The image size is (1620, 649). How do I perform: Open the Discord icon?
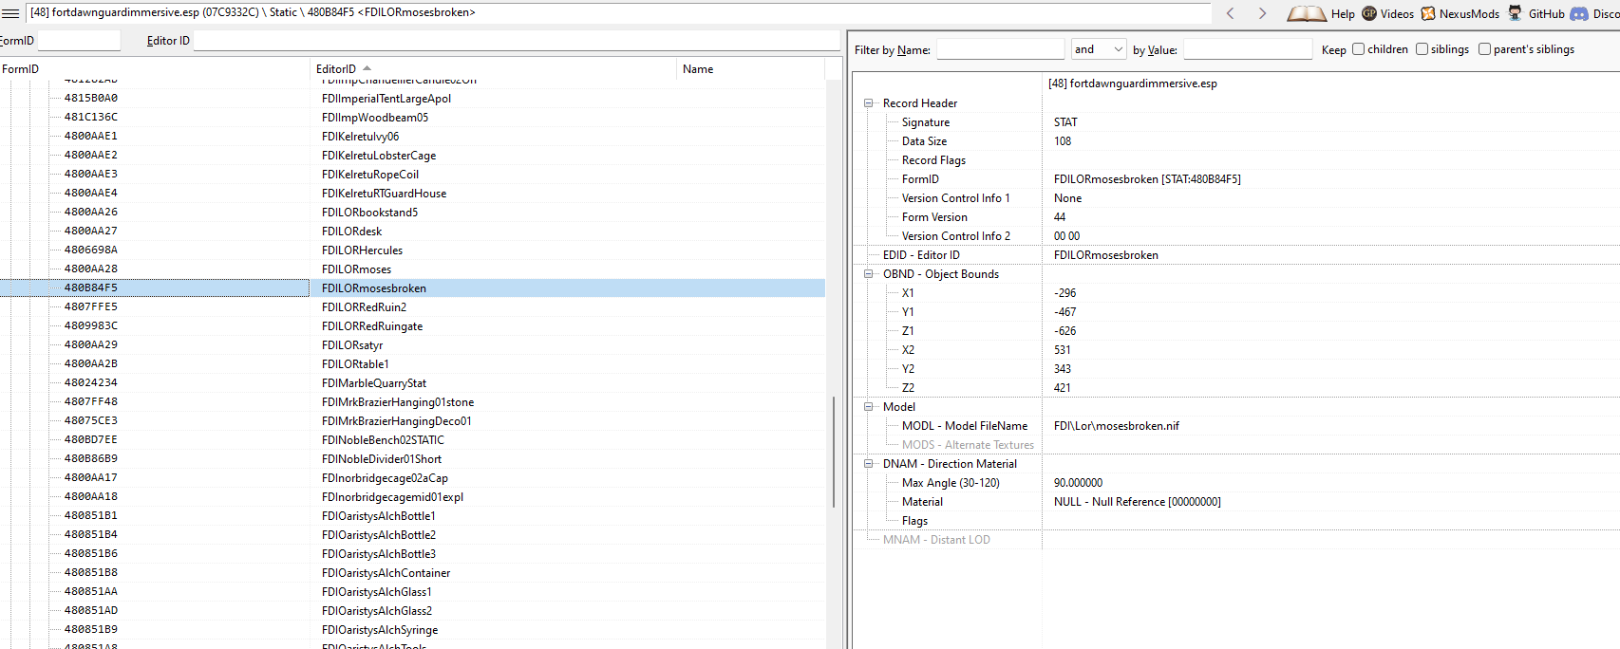coord(1579,13)
